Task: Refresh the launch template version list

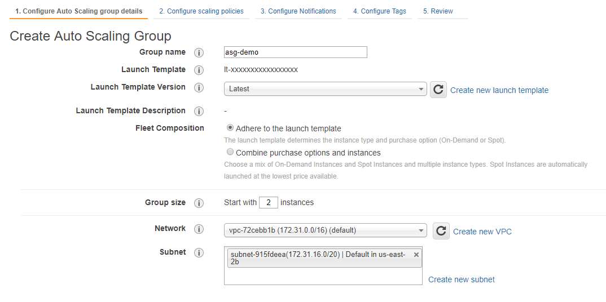Action: coord(438,90)
